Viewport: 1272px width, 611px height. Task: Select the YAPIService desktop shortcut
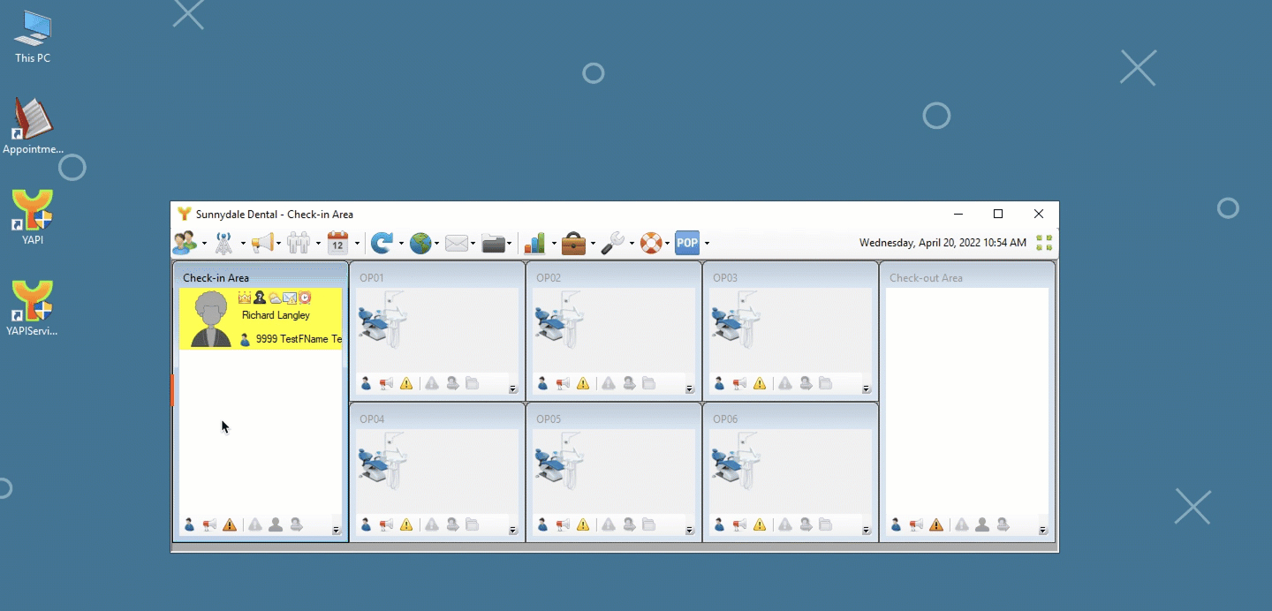[x=33, y=308]
